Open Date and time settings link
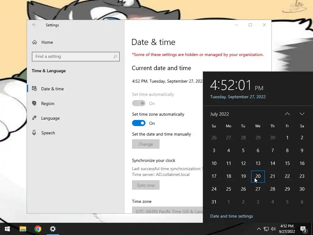The height and width of the screenshot is (235, 313). pyautogui.click(x=232, y=216)
